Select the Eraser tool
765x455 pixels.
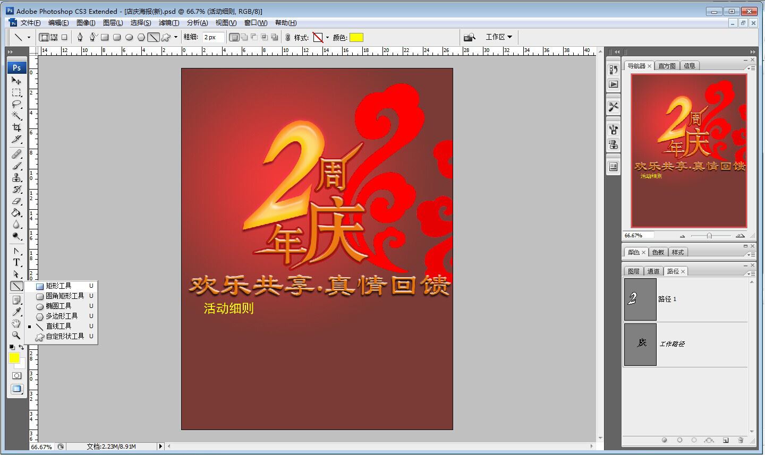pyautogui.click(x=16, y=201)
